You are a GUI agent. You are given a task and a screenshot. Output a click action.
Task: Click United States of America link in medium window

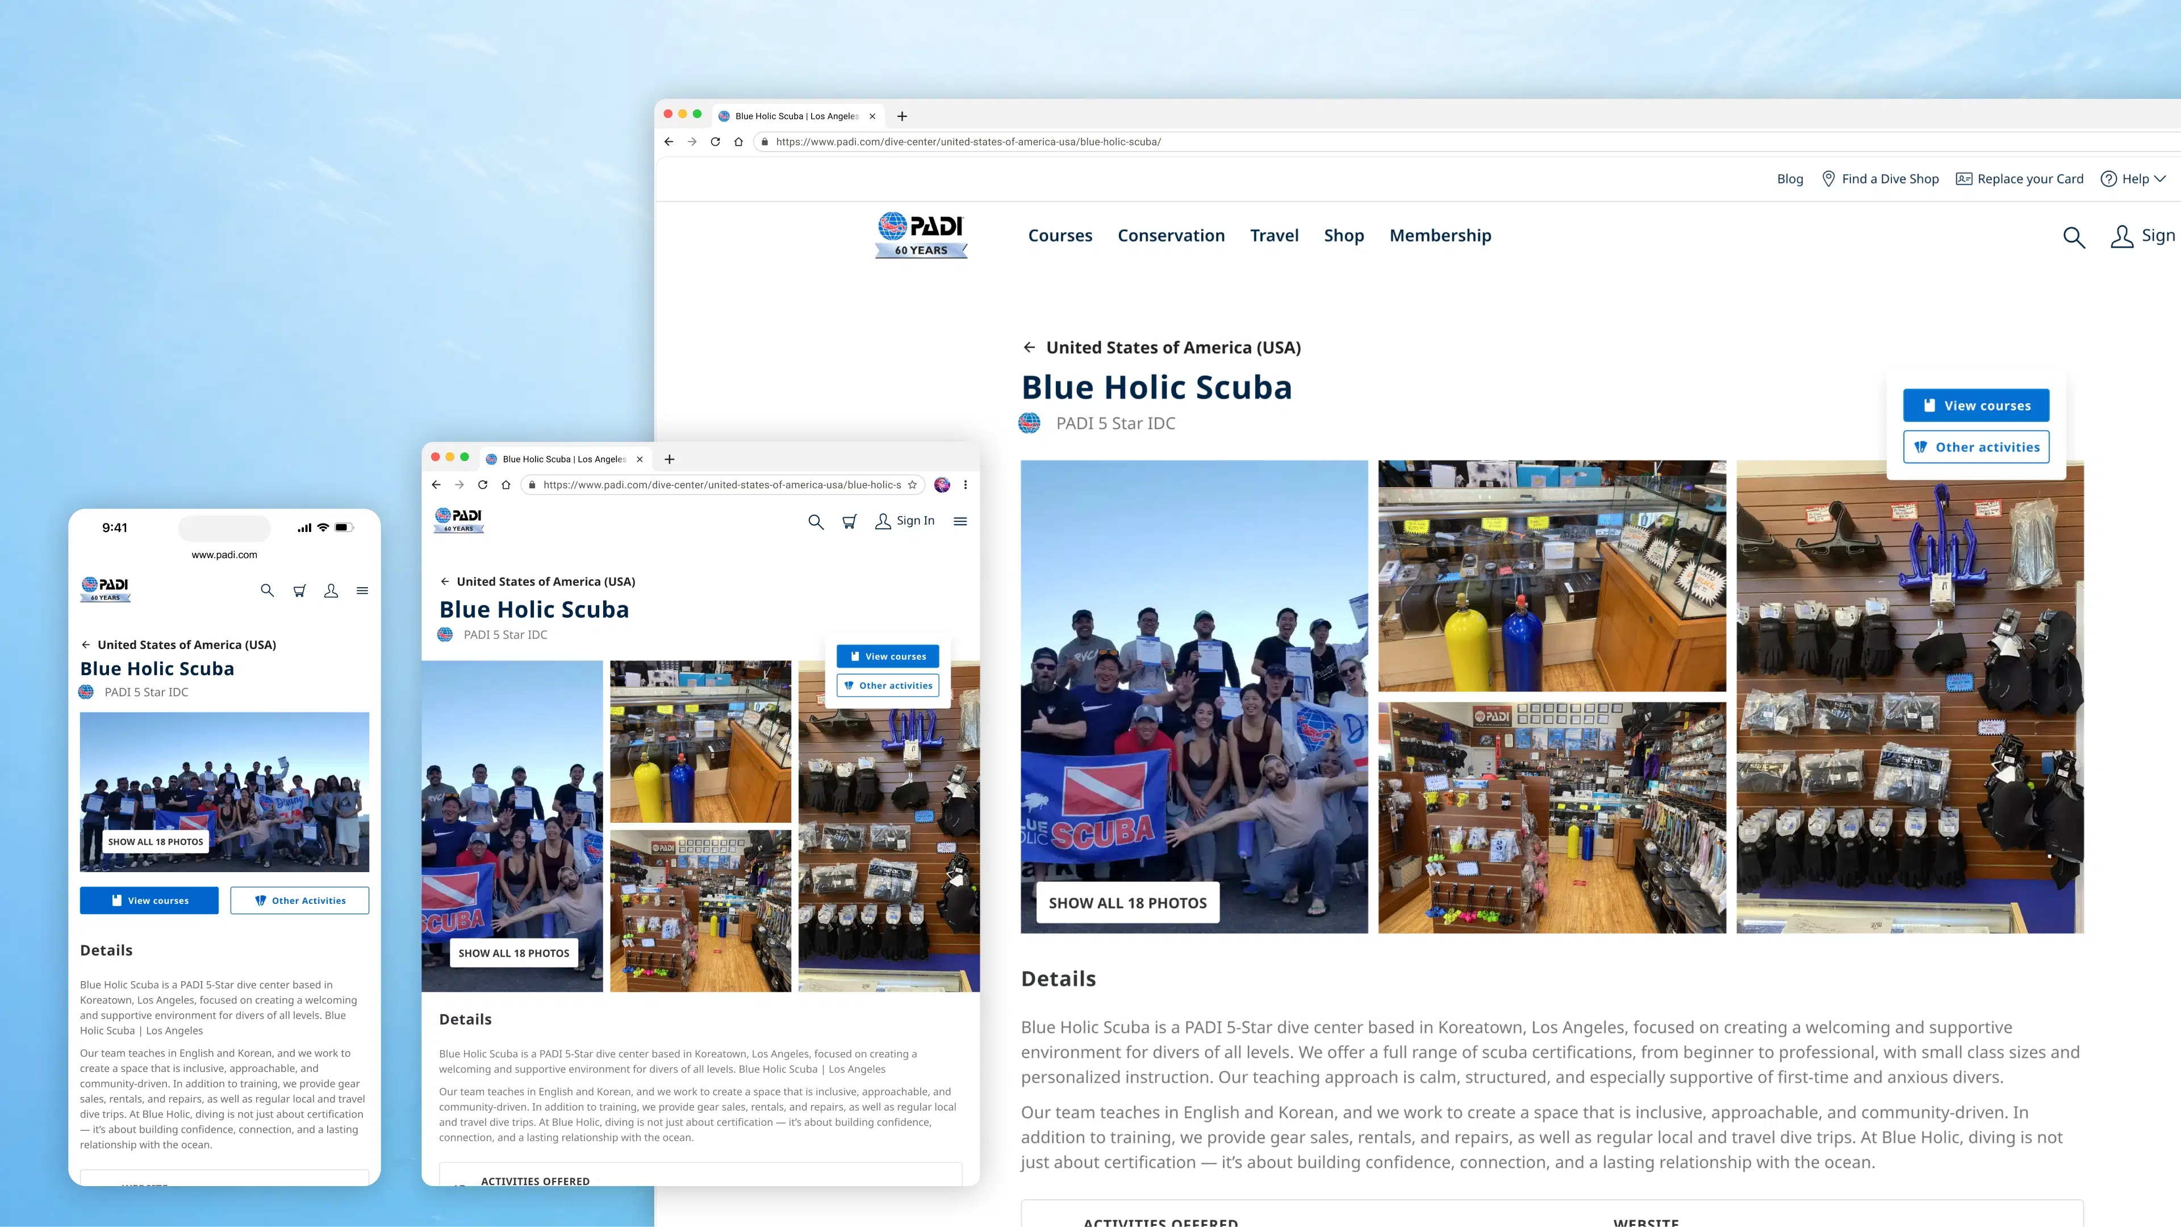pos(546,581)
